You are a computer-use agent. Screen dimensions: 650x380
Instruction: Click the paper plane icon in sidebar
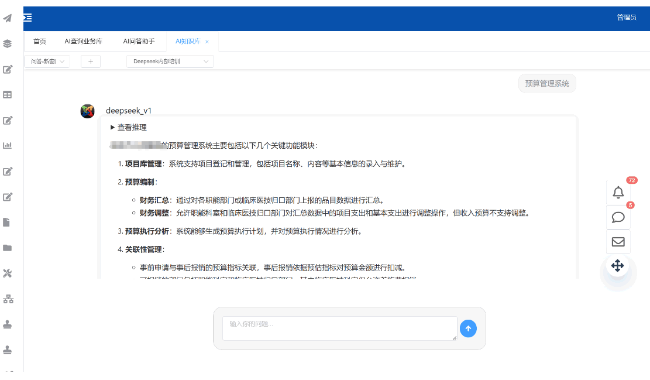coord(8,18)
